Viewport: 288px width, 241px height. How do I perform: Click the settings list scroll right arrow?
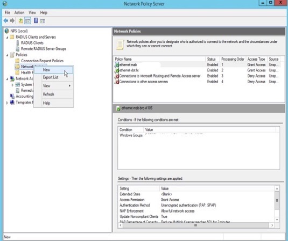272,225
